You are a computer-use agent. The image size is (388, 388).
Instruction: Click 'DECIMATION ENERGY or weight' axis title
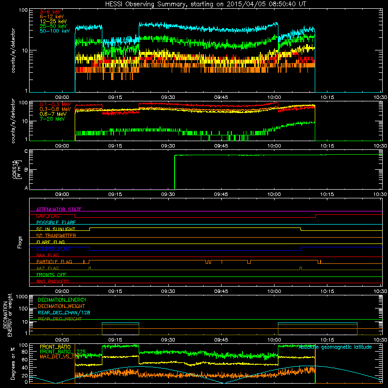coord(7,315)
